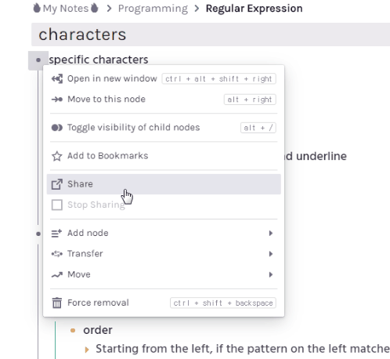Expand the Move submenu arrow

[271, 274]
